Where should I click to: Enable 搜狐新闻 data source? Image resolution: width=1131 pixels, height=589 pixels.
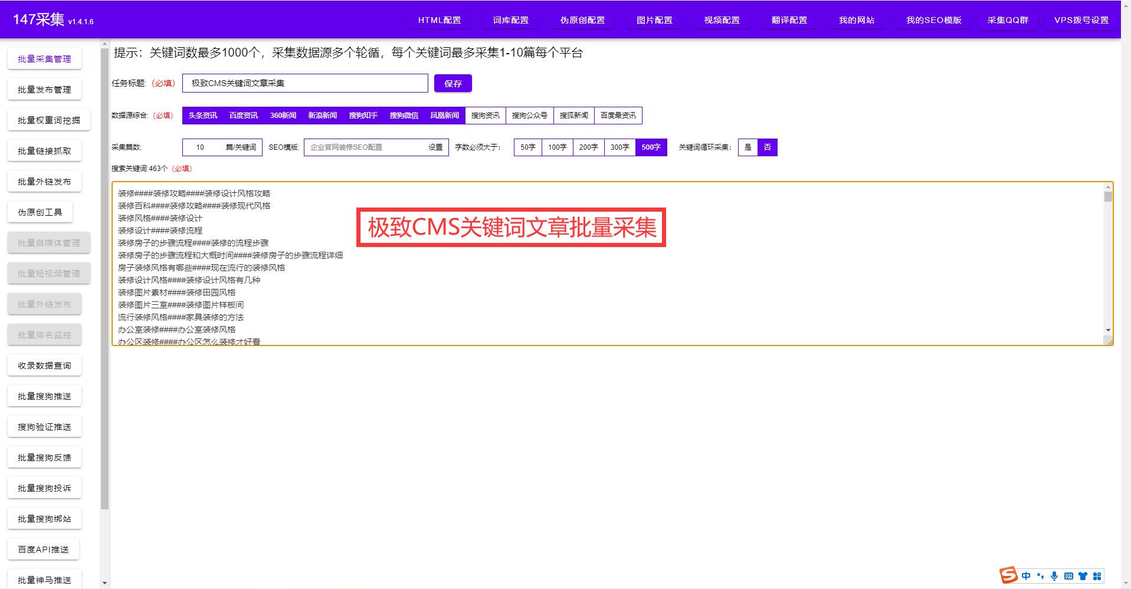[574, 116]
